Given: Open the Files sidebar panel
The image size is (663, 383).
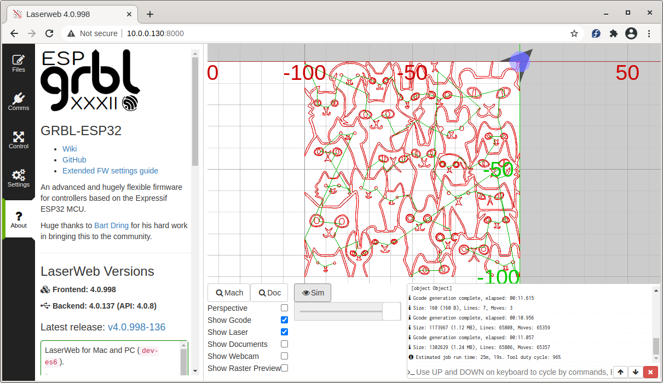Looking at the screenshot, I should [19, 64].
